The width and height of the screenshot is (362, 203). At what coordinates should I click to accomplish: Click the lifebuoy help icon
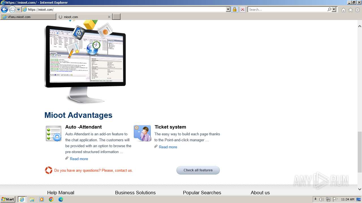pyautogui.click(x=49, y=170)
